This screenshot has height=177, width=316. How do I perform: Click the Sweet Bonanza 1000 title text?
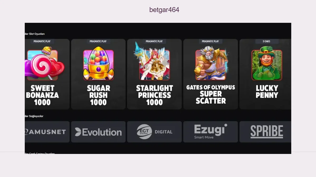42,95
